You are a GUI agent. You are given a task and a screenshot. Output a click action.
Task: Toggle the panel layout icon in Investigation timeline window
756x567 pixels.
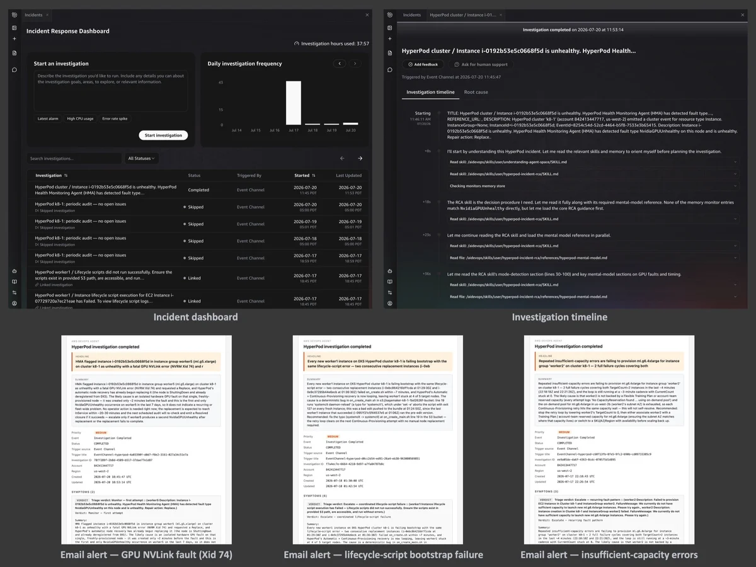point(390,27)
